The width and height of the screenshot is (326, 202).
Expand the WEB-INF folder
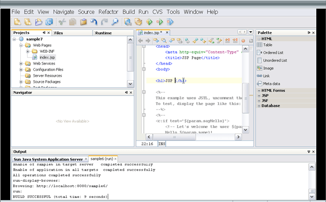pos(28,51)
